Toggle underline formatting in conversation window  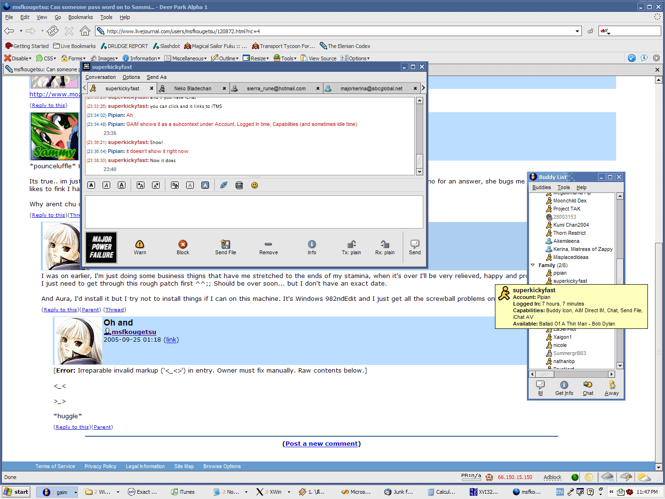122,185
